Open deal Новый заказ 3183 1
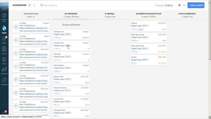 [x=62, y=57]
